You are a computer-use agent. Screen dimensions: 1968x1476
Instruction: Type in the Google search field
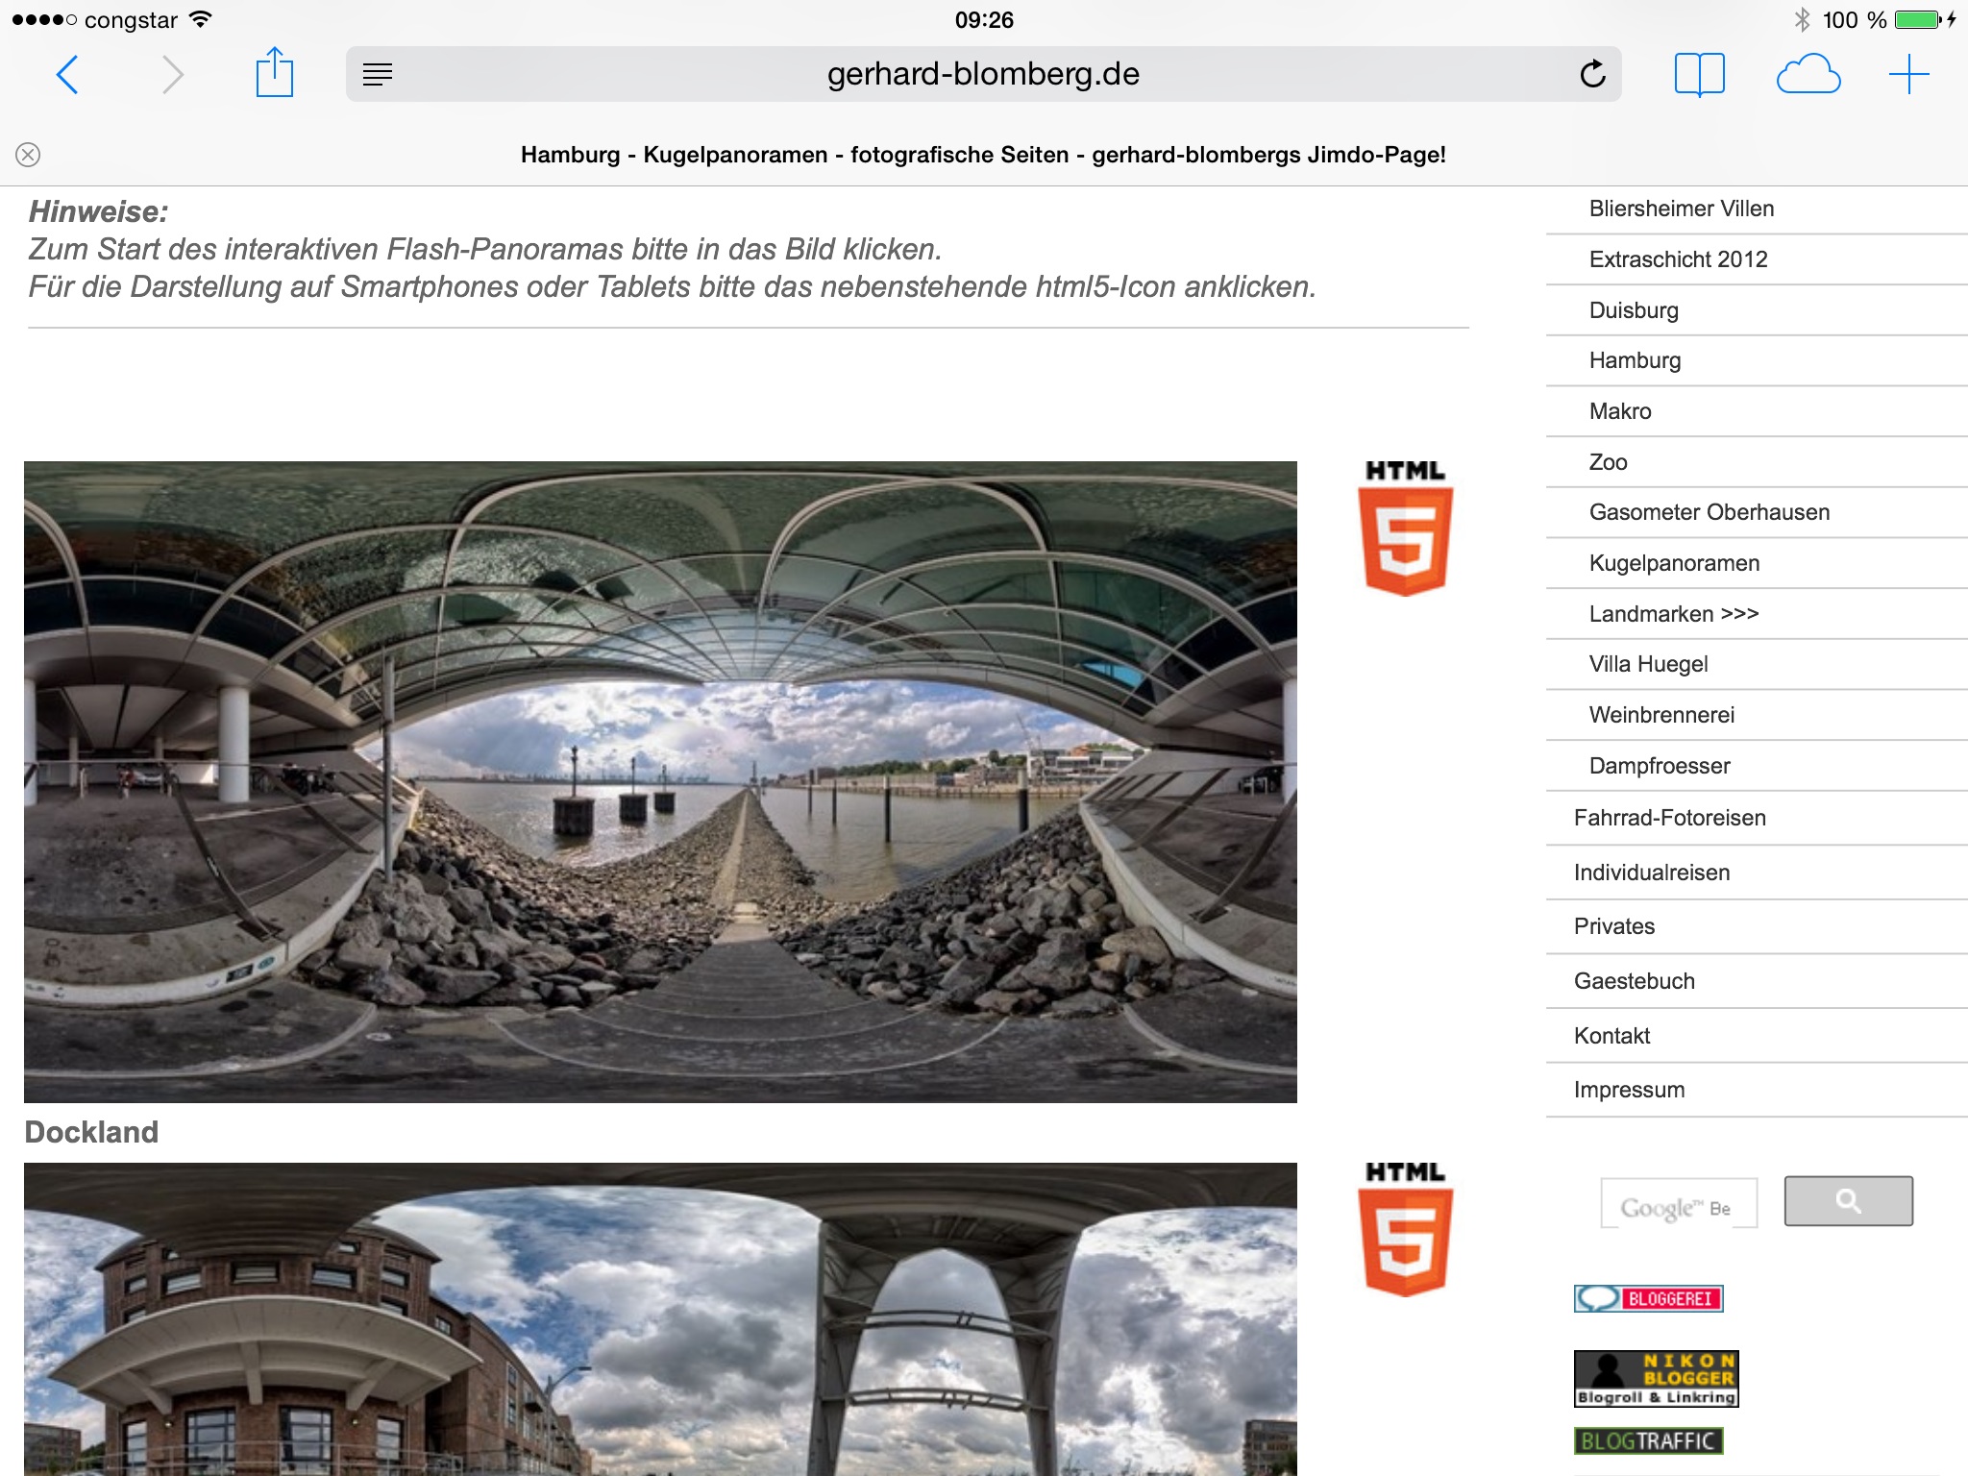point(1678,1203)
